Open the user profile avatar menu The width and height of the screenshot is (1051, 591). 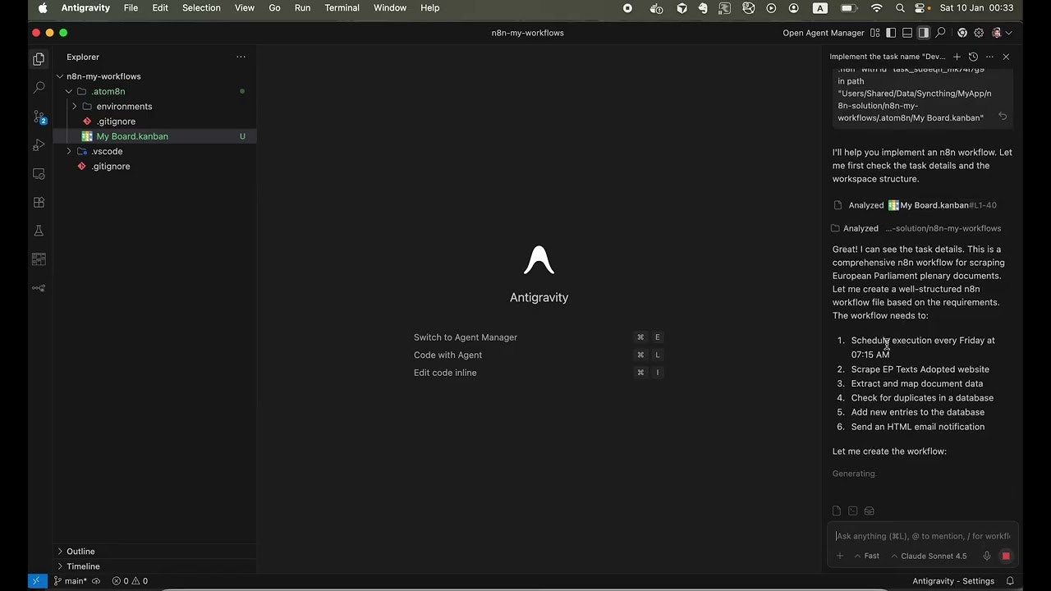coord(1001,33)
